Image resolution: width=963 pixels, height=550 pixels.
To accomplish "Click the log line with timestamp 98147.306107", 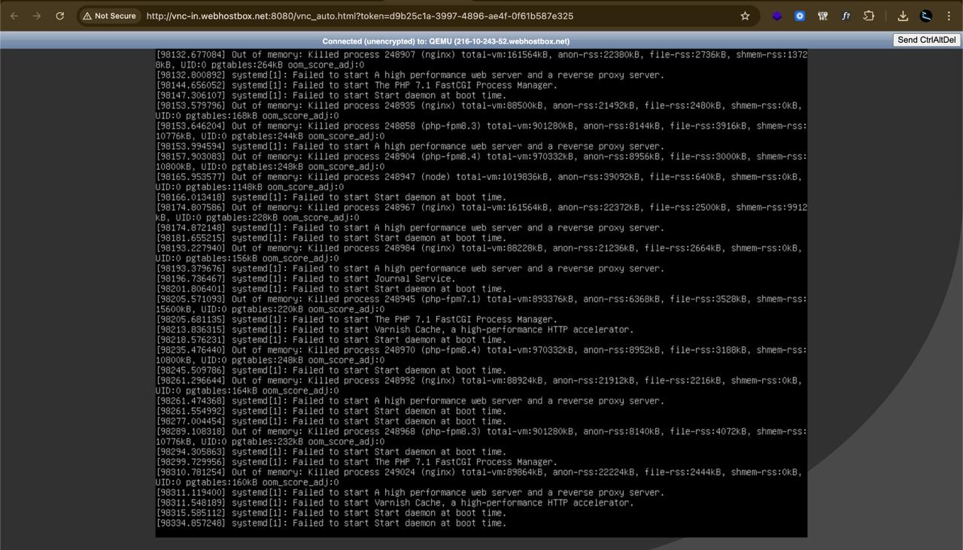I will [x=331, y=96].
